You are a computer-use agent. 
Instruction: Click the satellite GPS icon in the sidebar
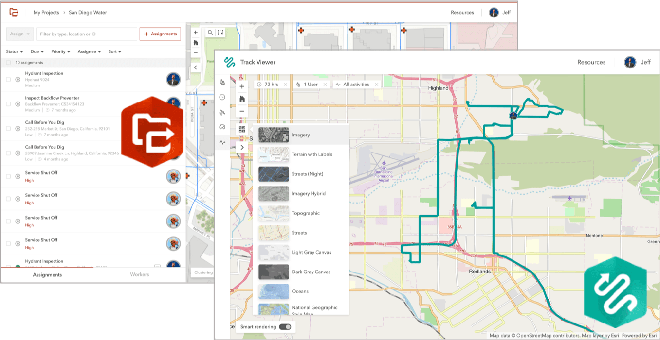coord(222,112)
